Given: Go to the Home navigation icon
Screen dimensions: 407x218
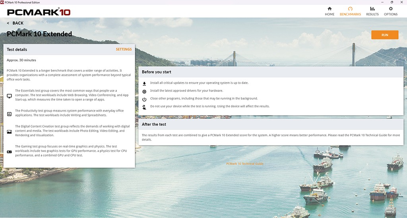Looking at the screenshot, I should 329,9.
